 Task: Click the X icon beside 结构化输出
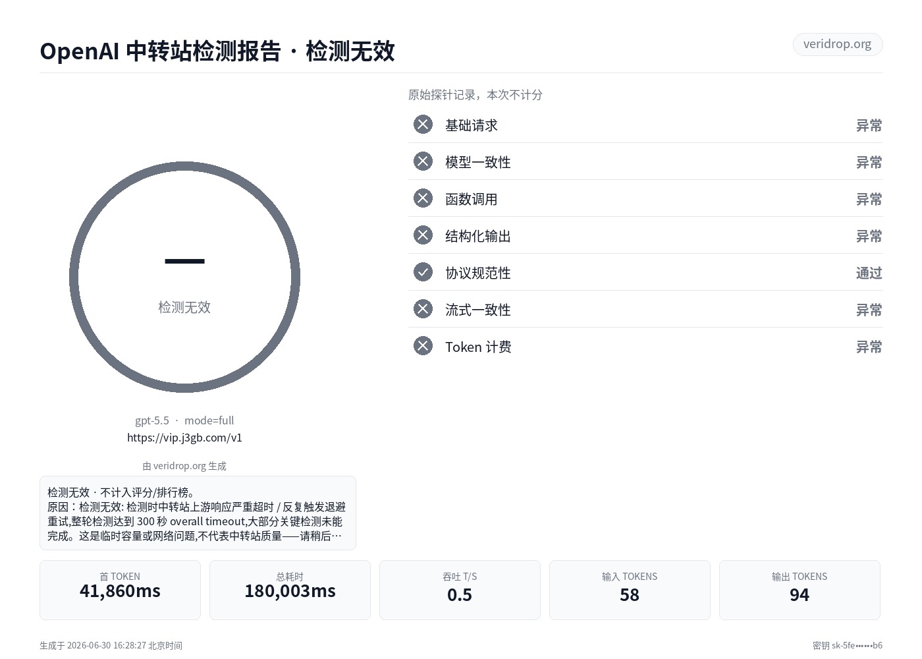(x=423, y=235)
